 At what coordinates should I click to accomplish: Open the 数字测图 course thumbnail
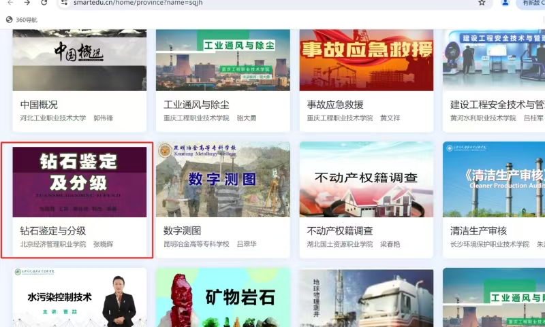(x=223, y=179)
